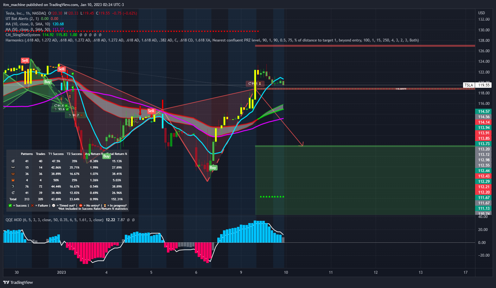The height and width of the screenshot is (288, 496).
Task: Click the TSLA symbol tag on price axis
Action: [469, 85]
